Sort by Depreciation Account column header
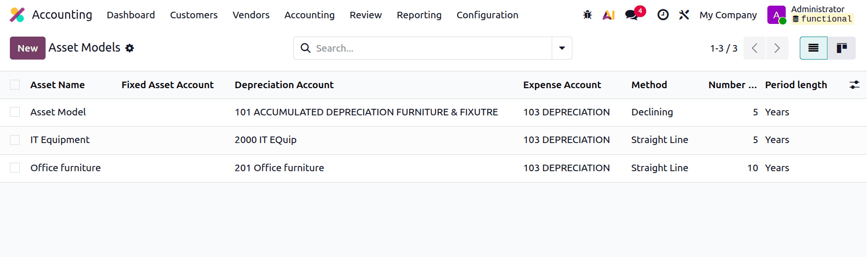The image size is (867, 257). coord(284,85)
